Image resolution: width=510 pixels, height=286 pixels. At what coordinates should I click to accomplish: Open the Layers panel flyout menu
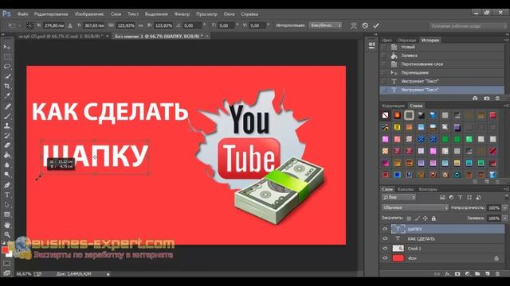point(506,189)
